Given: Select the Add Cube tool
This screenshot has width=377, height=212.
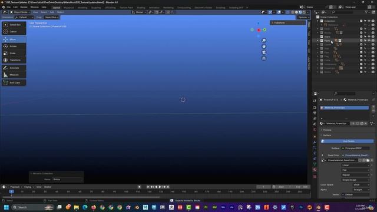Looking at the screenshot, I should (x=14, y=82).
